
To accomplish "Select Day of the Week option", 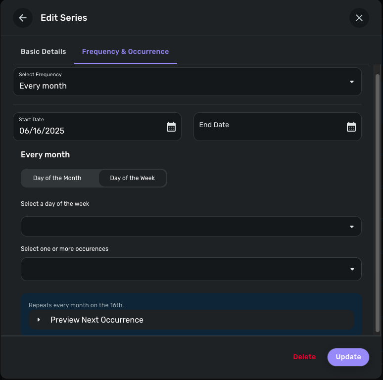I will (x=132, y=178).
